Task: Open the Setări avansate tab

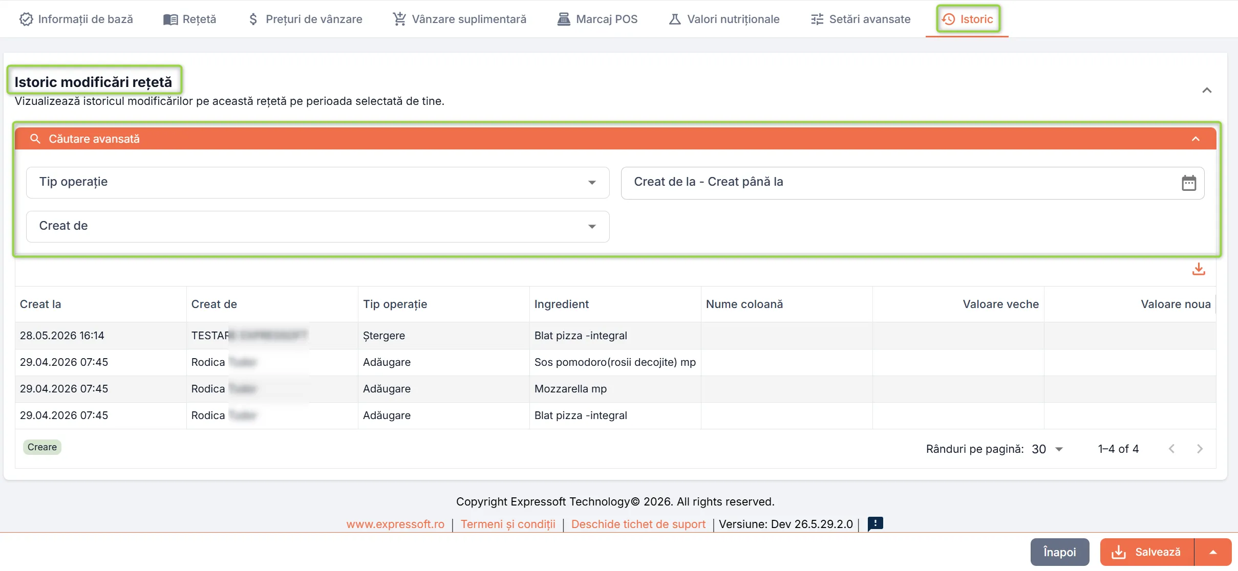Action: click(x=860, y=19)
